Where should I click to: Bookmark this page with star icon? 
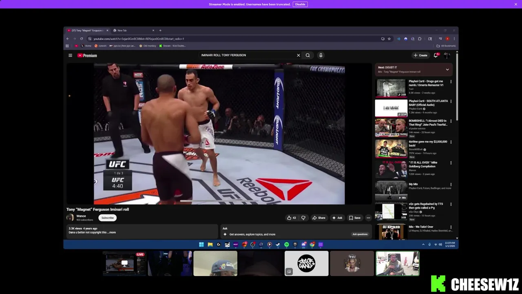click(389, 39)
